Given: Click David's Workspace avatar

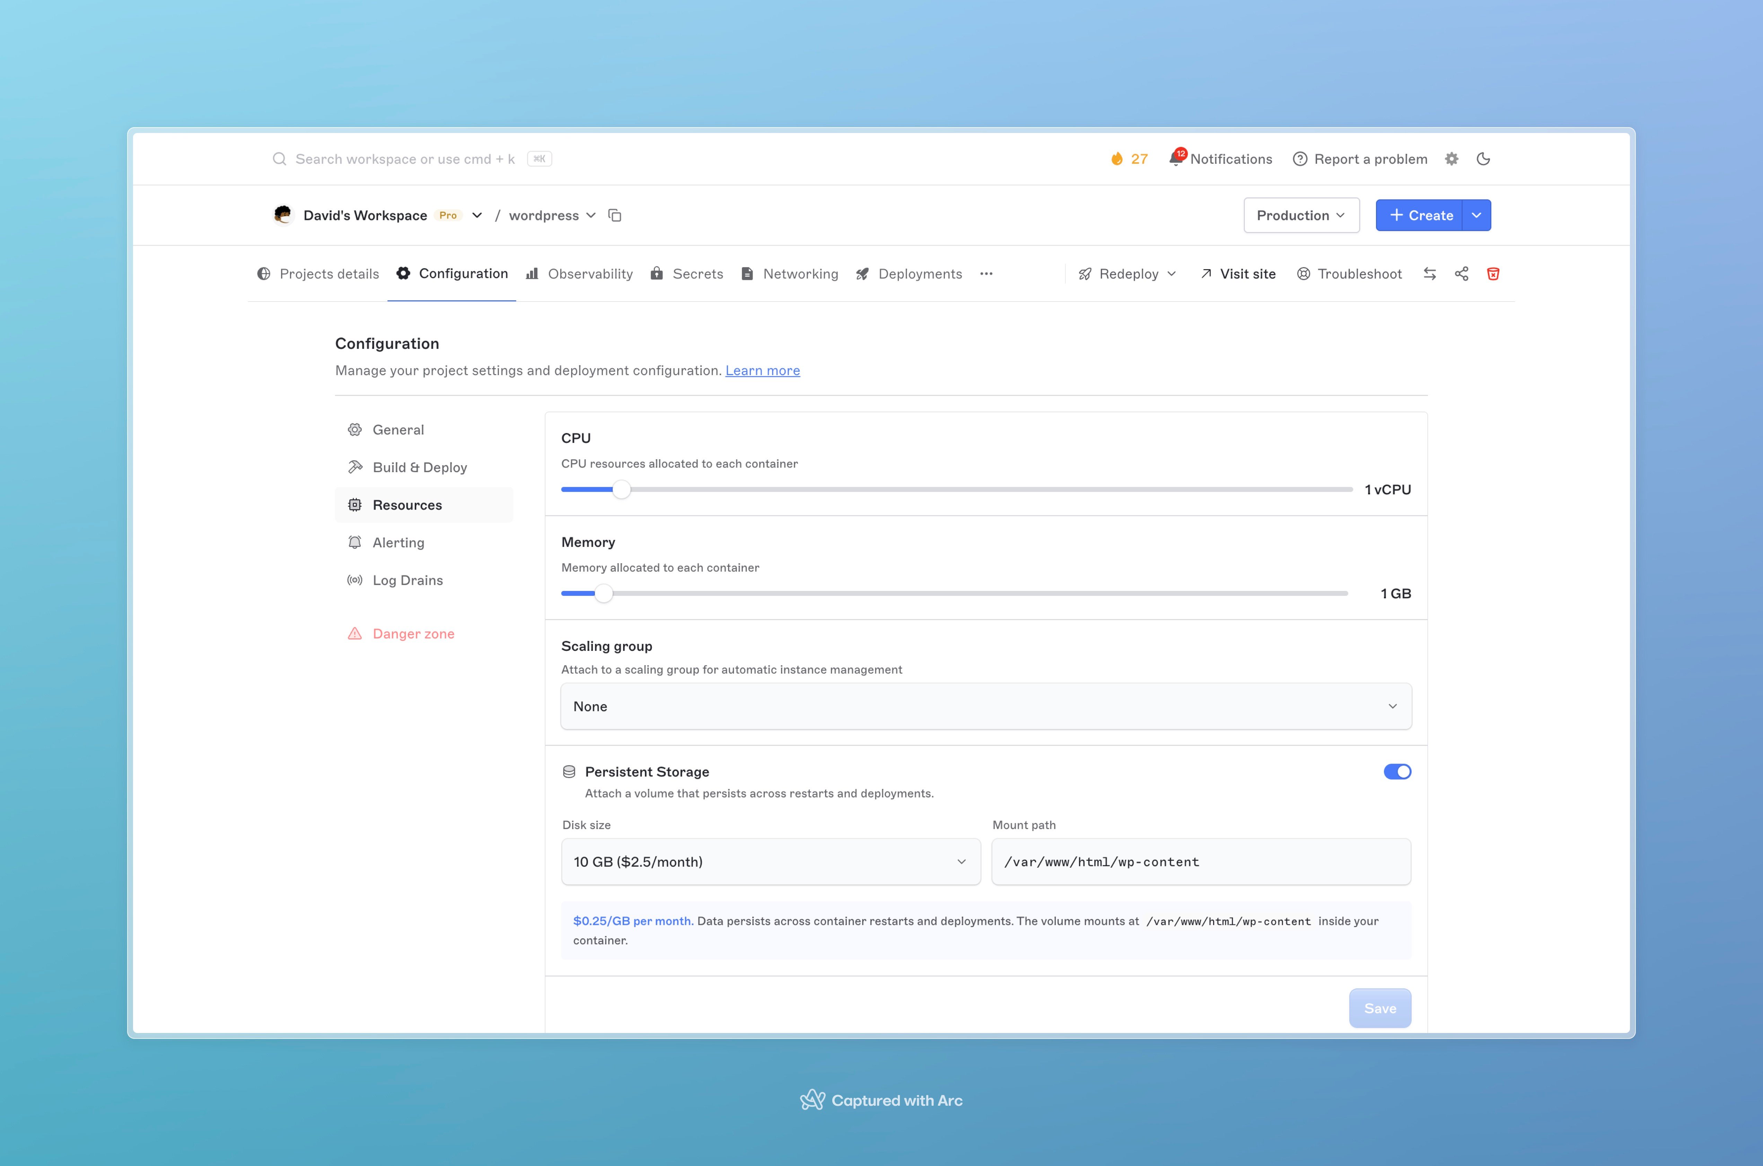Looking at the screenshot, I should (x=283, y=215).
